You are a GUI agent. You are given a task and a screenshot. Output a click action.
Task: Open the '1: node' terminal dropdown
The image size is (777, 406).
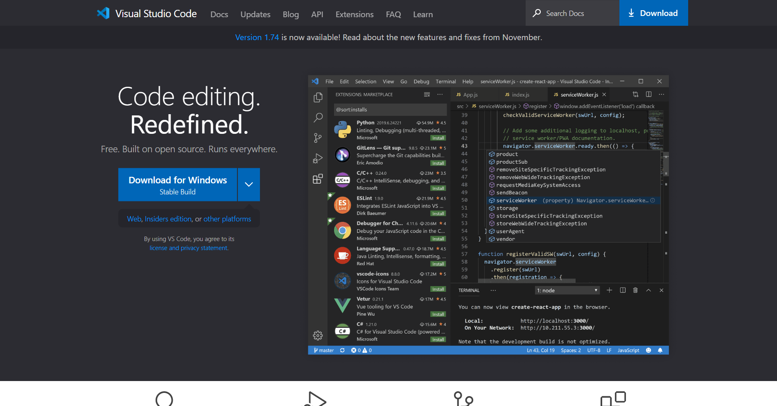(x=567, y=290)
